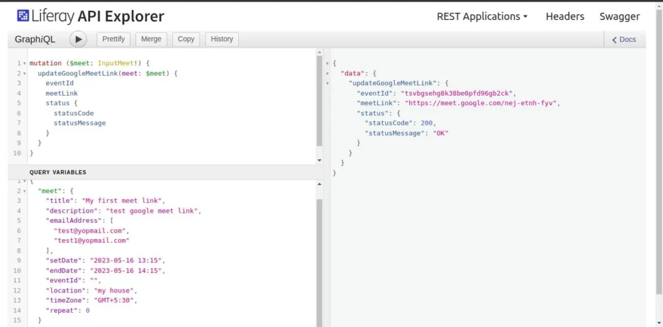
Task: Click the statusMessage value "OK"
Action: (440, 133)
